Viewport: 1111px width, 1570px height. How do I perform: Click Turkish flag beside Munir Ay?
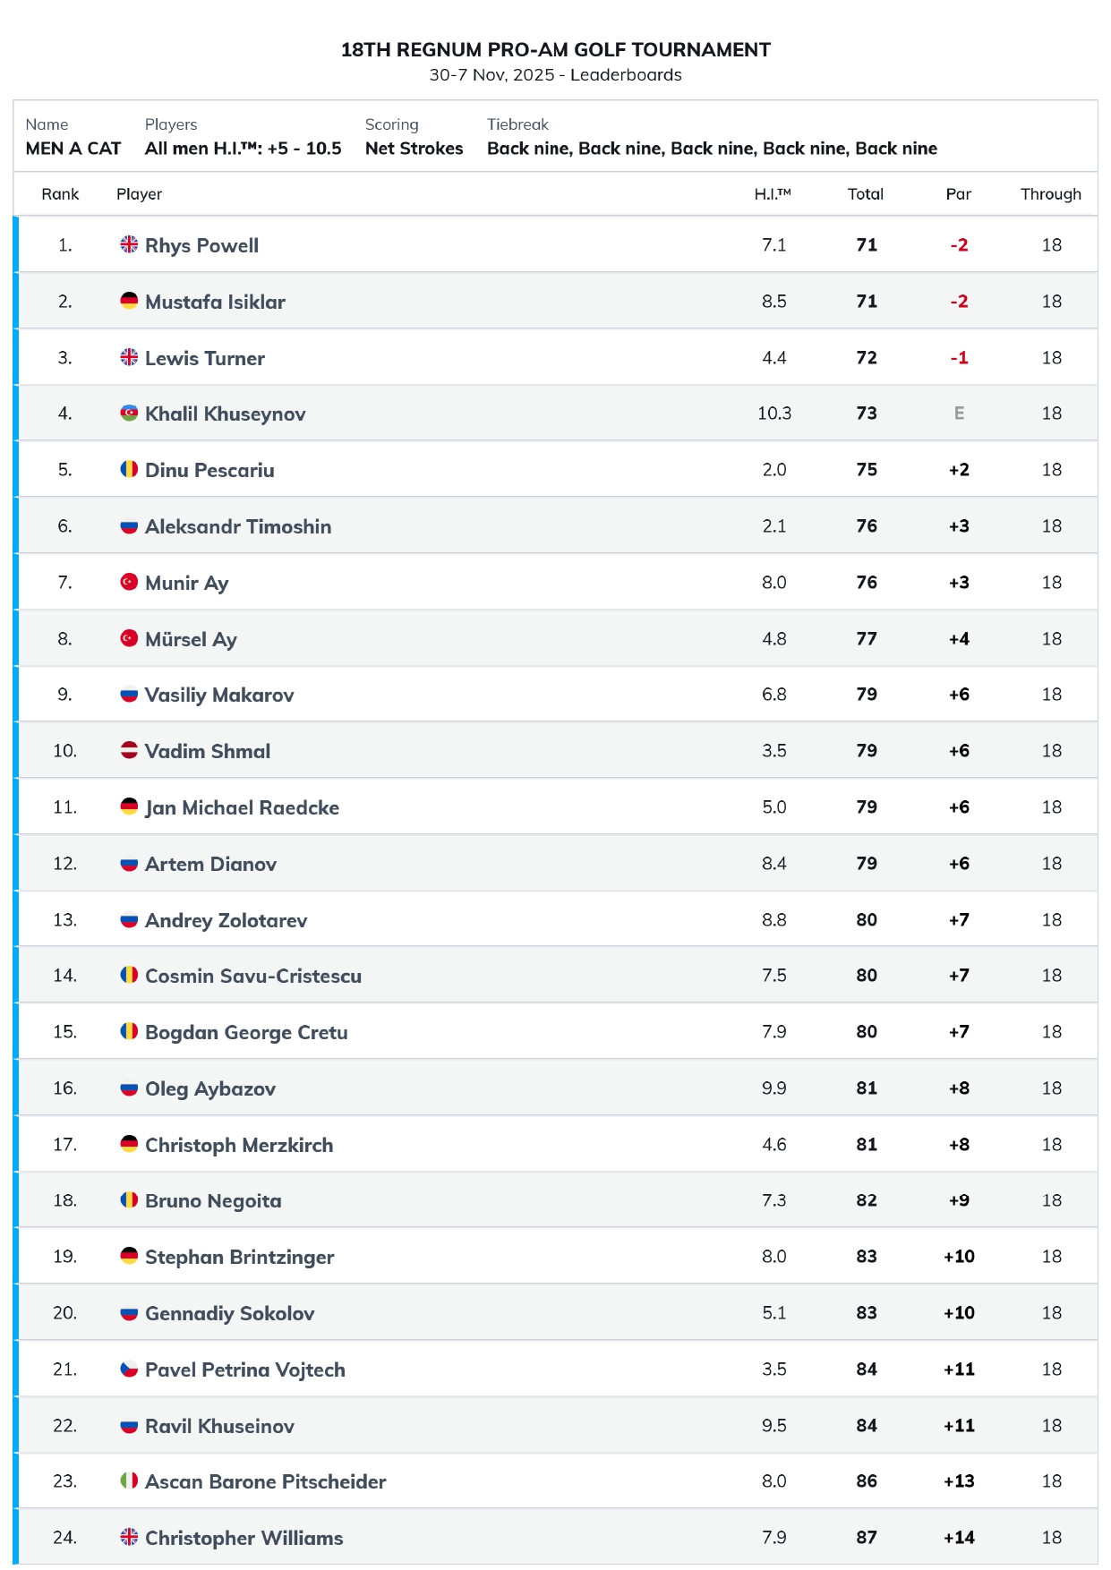[129, 582]
